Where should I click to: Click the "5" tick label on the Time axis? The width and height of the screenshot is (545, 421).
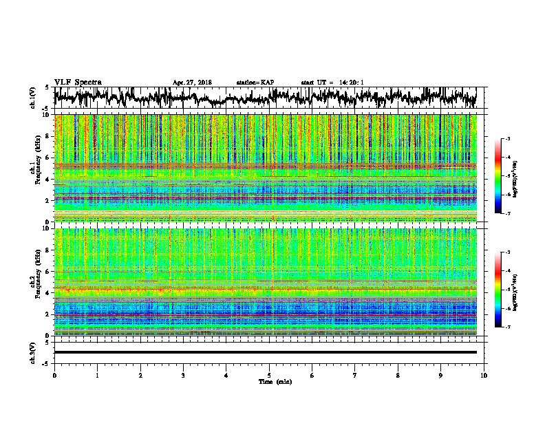coord(269,376)
